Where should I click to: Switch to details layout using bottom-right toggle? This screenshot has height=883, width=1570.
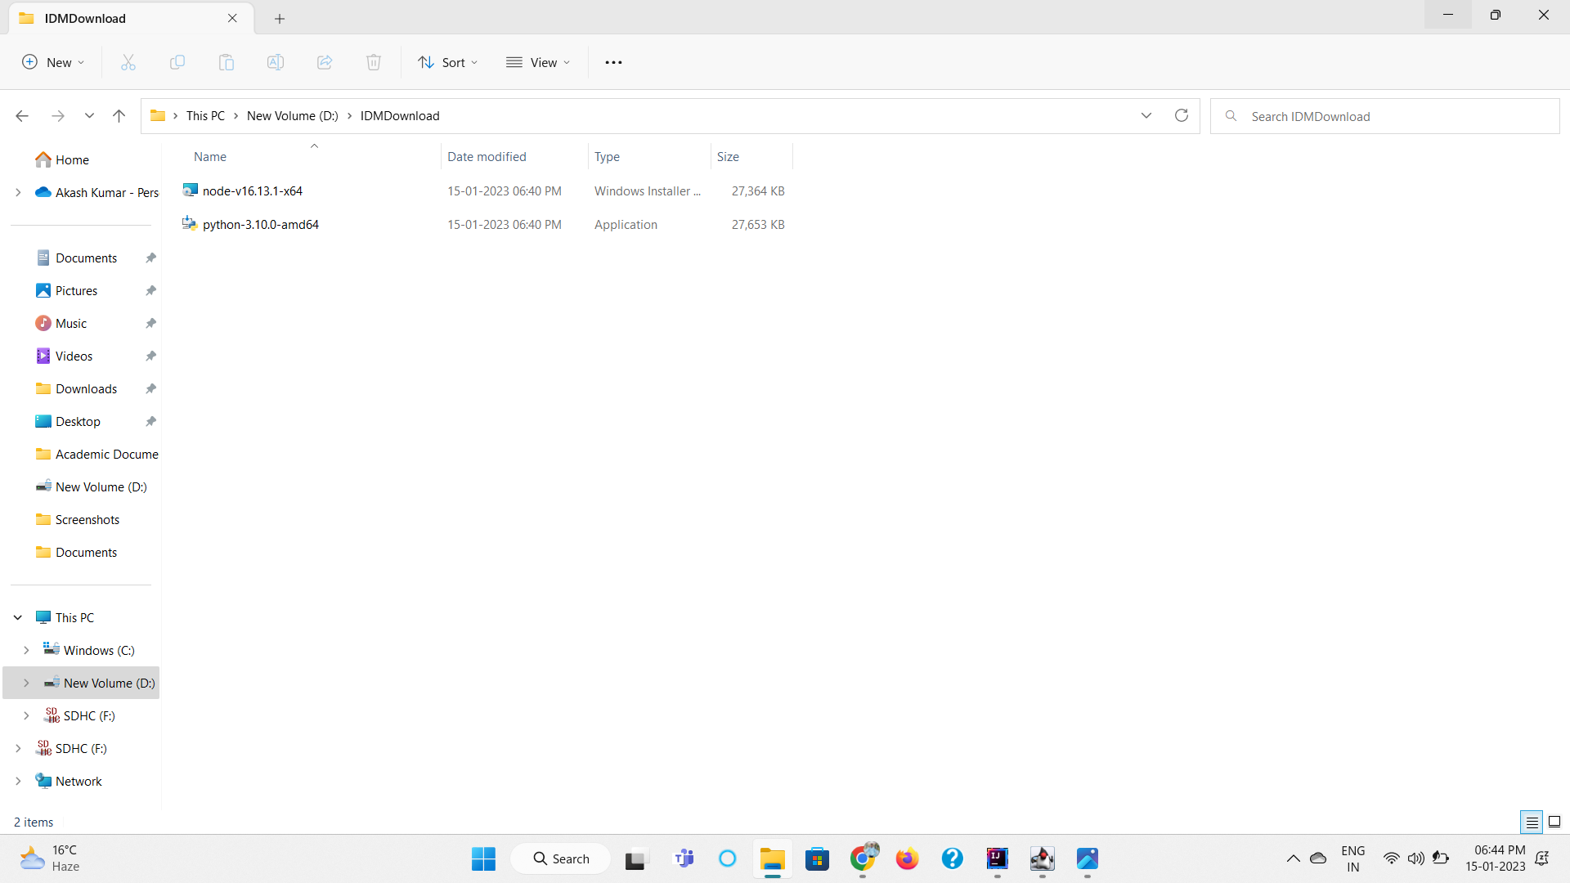(1531, 822)
